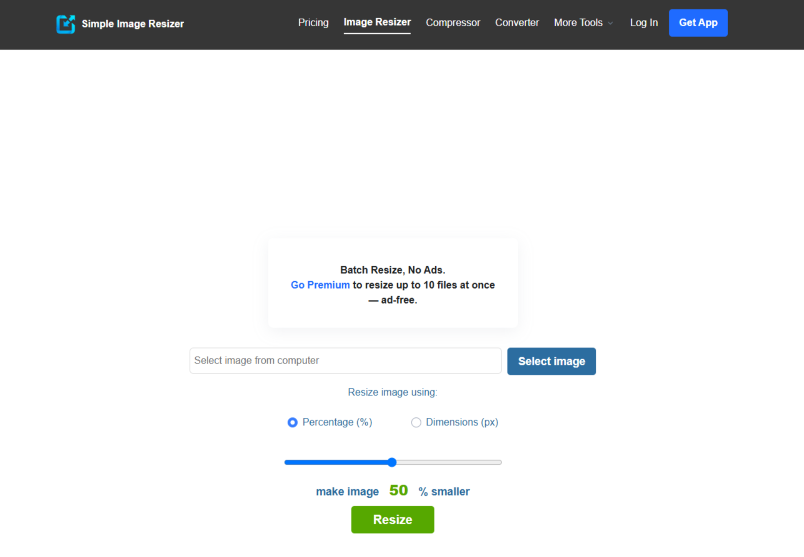Click the Get App button
Image resolution: width=804 pixels, height=557 pixels.
[698, 23]
